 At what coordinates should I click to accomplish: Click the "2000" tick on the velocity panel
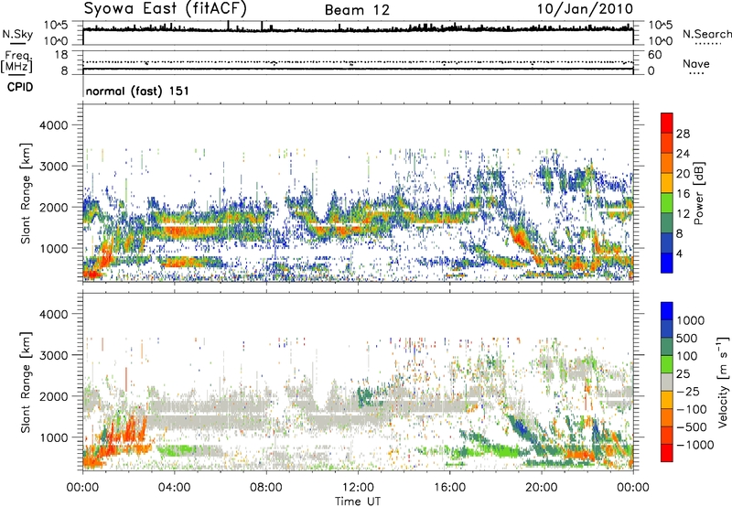pyautogui.click(x=53, y=396)
